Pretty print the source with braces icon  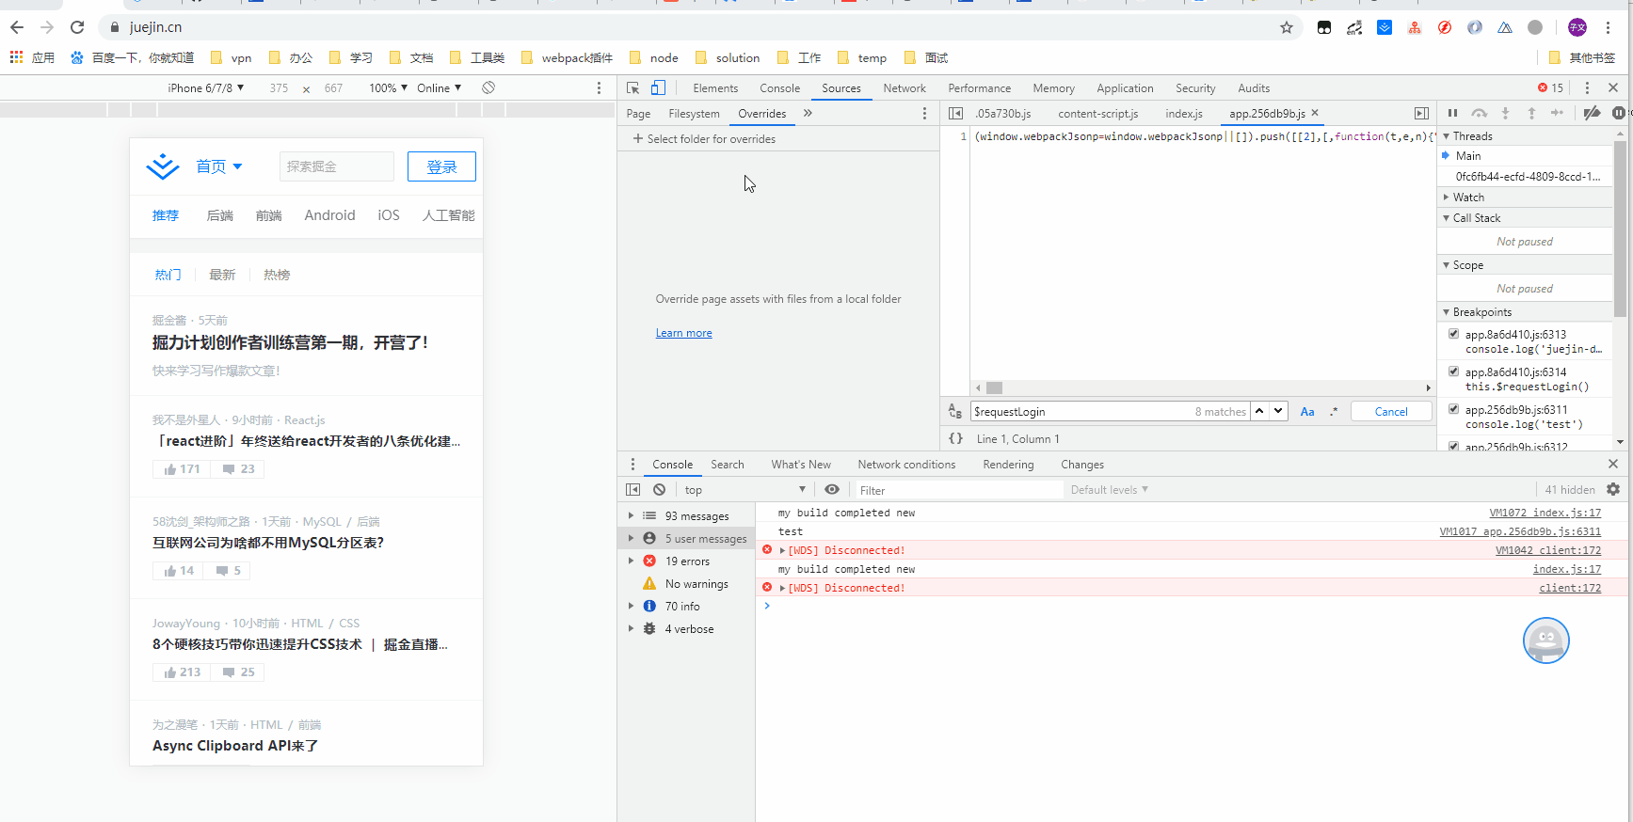pos(956,438)
